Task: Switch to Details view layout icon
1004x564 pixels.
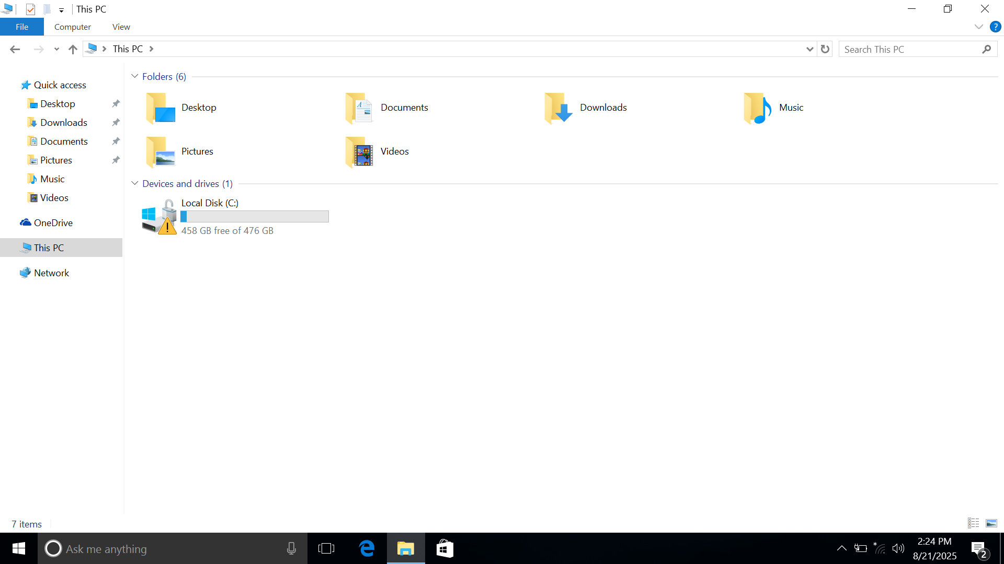Action: tap(974, 523)
